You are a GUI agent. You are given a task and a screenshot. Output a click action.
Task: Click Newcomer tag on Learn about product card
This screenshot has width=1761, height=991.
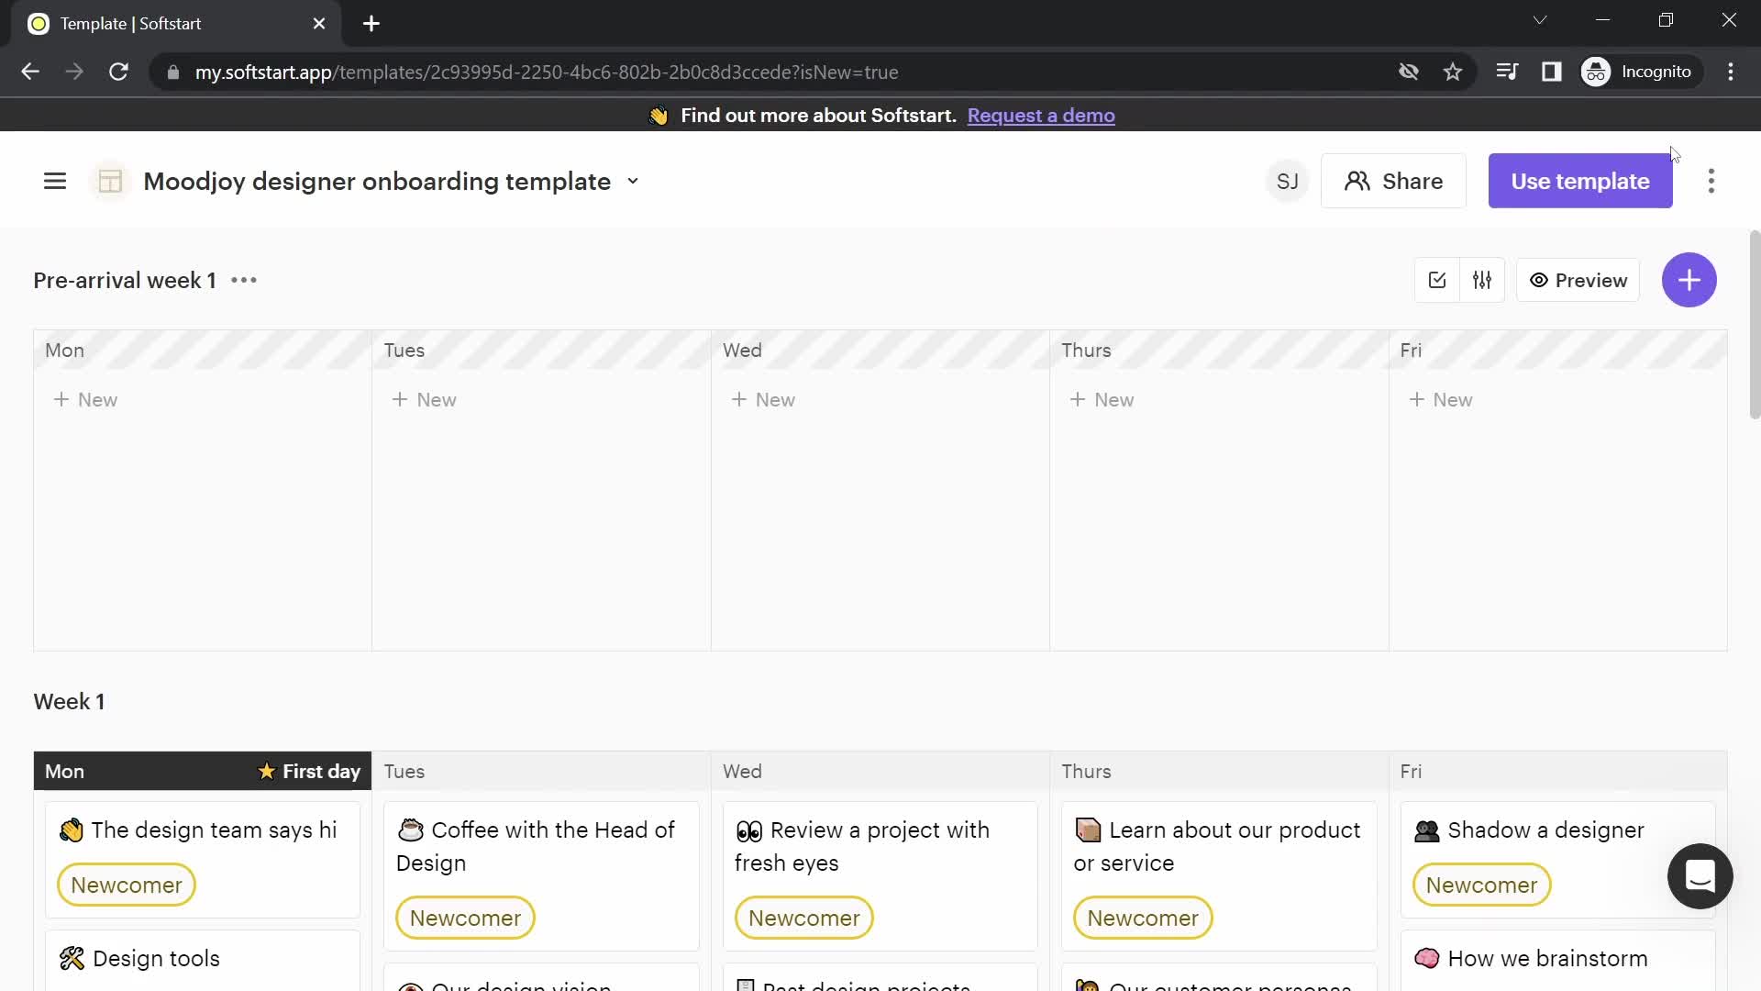tap(1143, 919)
